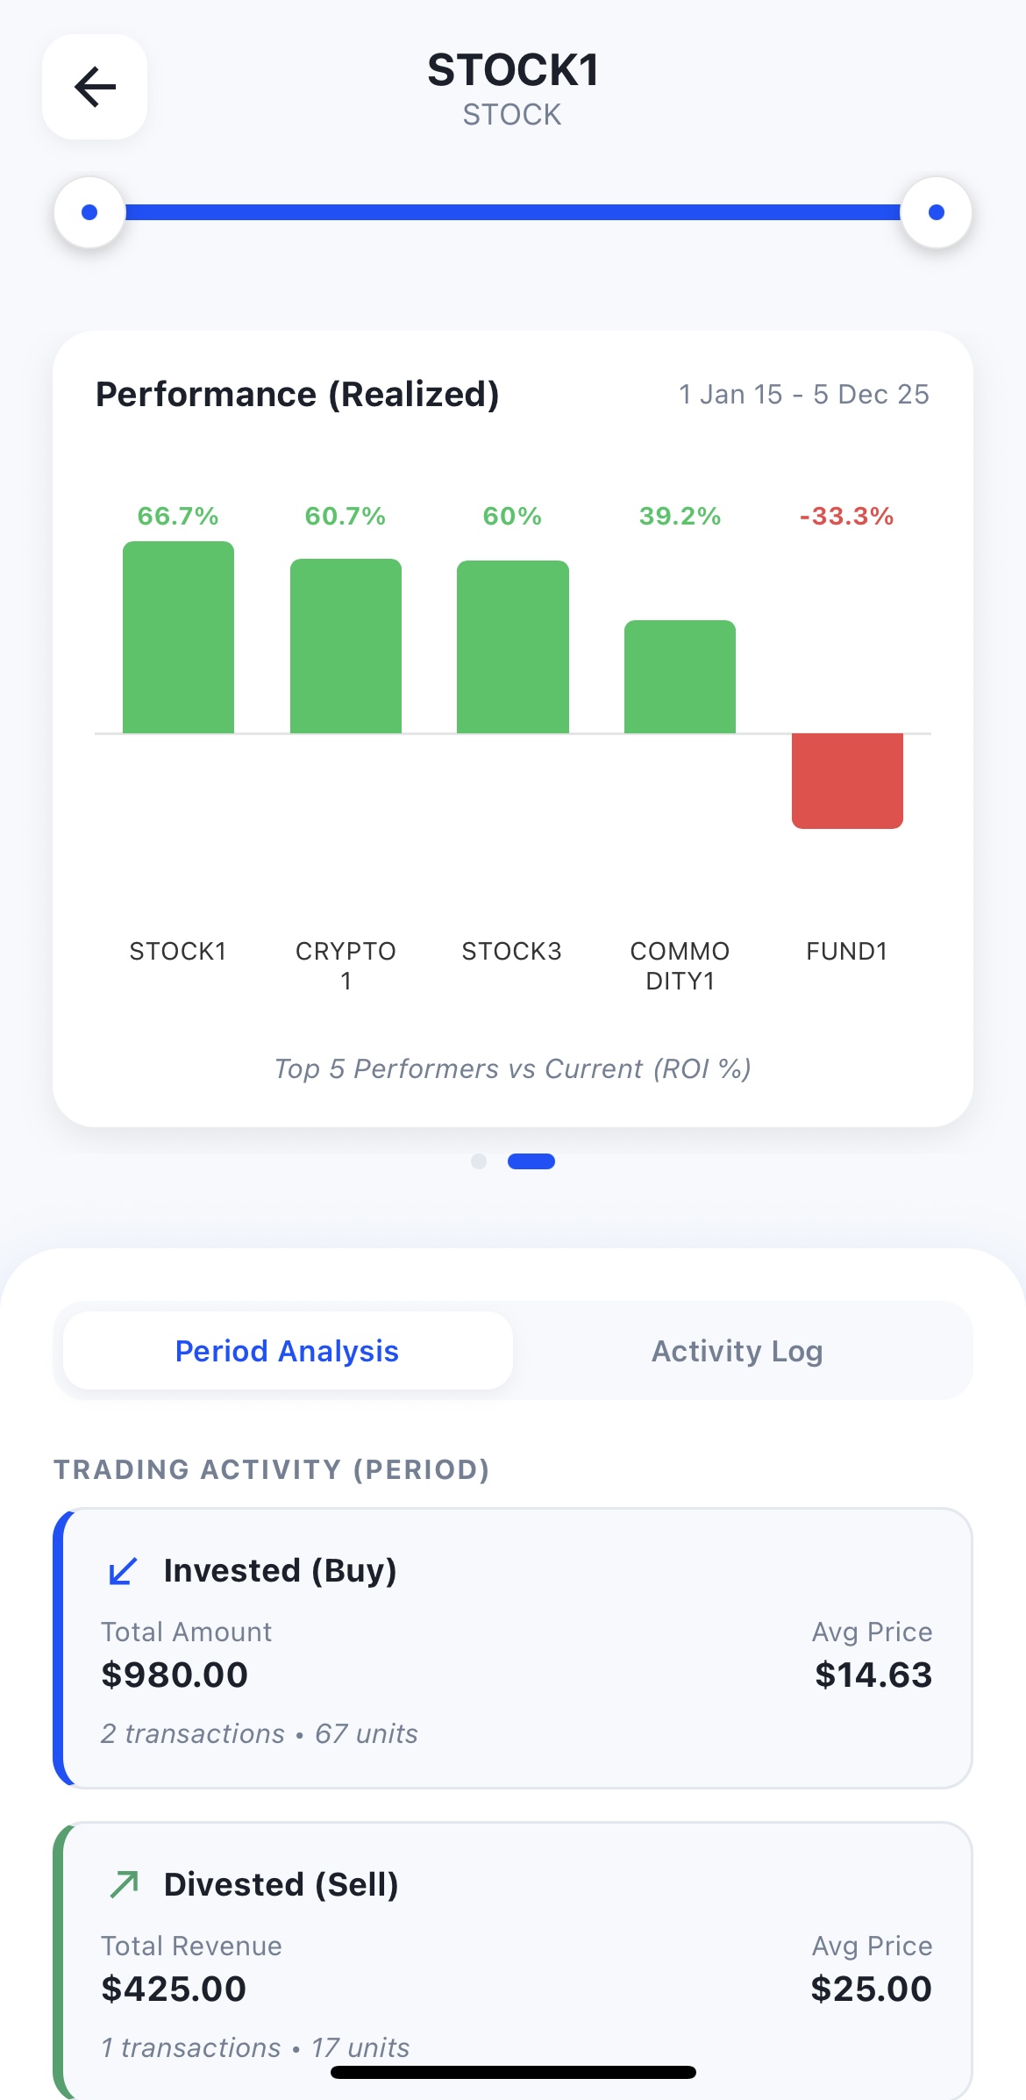Click the Performance (Realized) card header
1026x2100 pixels.
297,394
